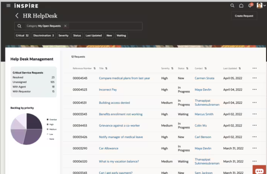This screenshot has height=174, width=267.
Task: Open the Last Updated filter chip
Action: [x=94, y=36]
